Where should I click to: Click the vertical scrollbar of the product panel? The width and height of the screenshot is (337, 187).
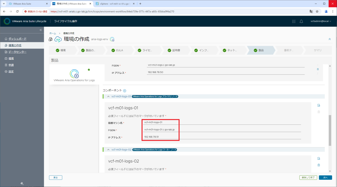330,130
